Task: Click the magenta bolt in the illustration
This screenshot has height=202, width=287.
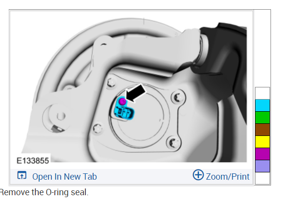Action: [122, 101]
